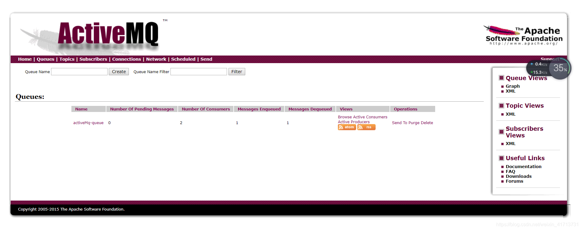This screenshot has width=581, height=230.
Task: Click Number Of Pending Messages header
Action: click(x=142, y=109)
